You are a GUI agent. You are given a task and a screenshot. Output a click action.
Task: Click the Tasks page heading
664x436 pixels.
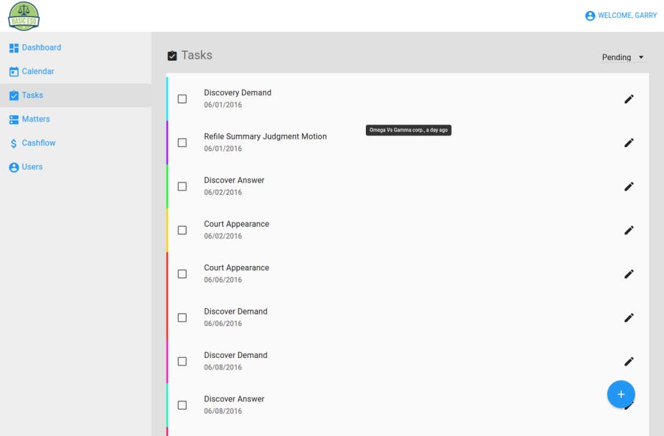196,55
